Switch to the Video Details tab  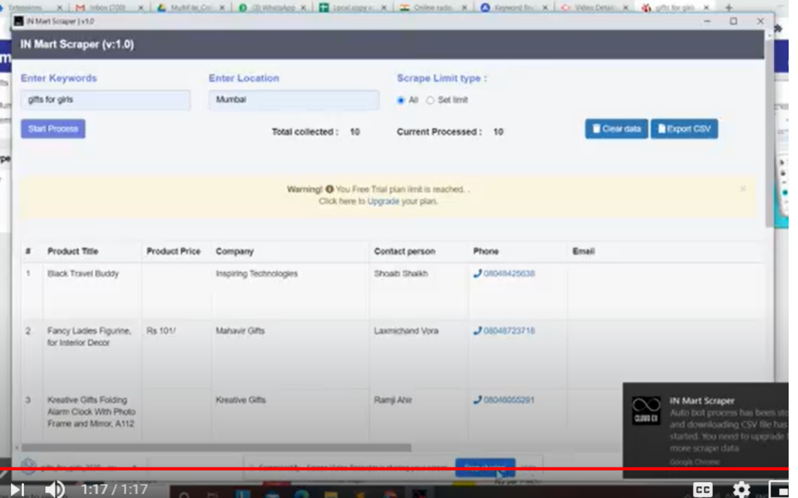click(595, 8)
